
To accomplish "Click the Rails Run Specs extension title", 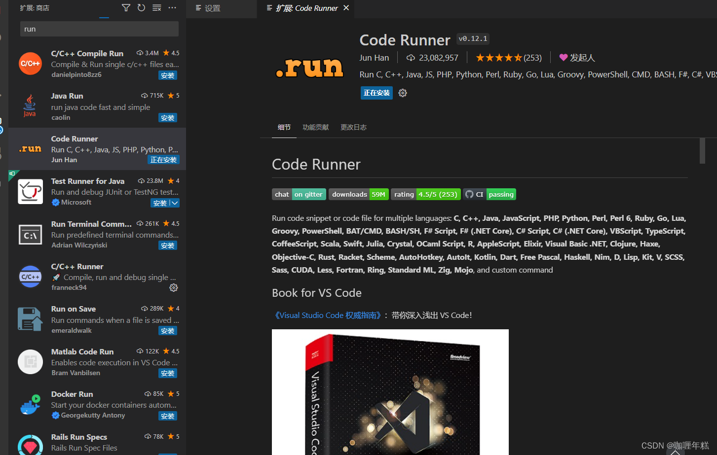I will [x=79, y=437].
